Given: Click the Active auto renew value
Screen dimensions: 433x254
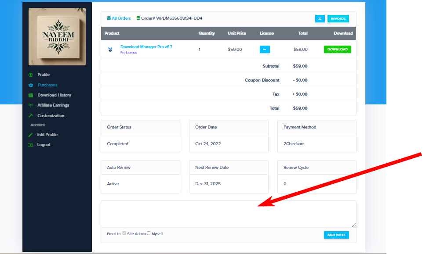Looking at the screenshot, I should 113,184.
